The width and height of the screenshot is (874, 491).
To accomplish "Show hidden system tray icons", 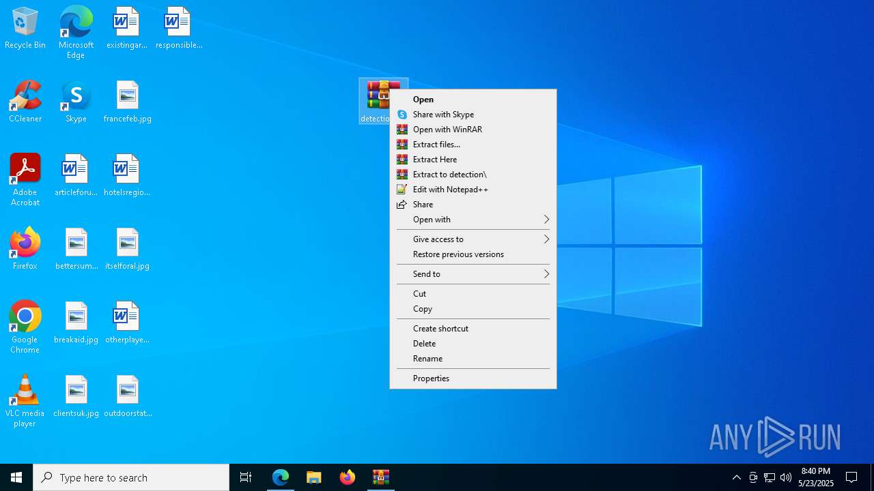I will [736, 477].
